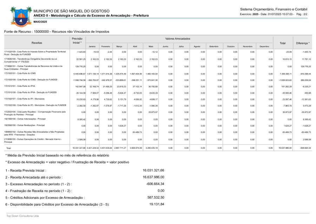The height and width of the screenshot is (224, 316).
Task: Select the 'Créditos Adicionais por Excesso' value 587.532,50
Action: (156, 198)
